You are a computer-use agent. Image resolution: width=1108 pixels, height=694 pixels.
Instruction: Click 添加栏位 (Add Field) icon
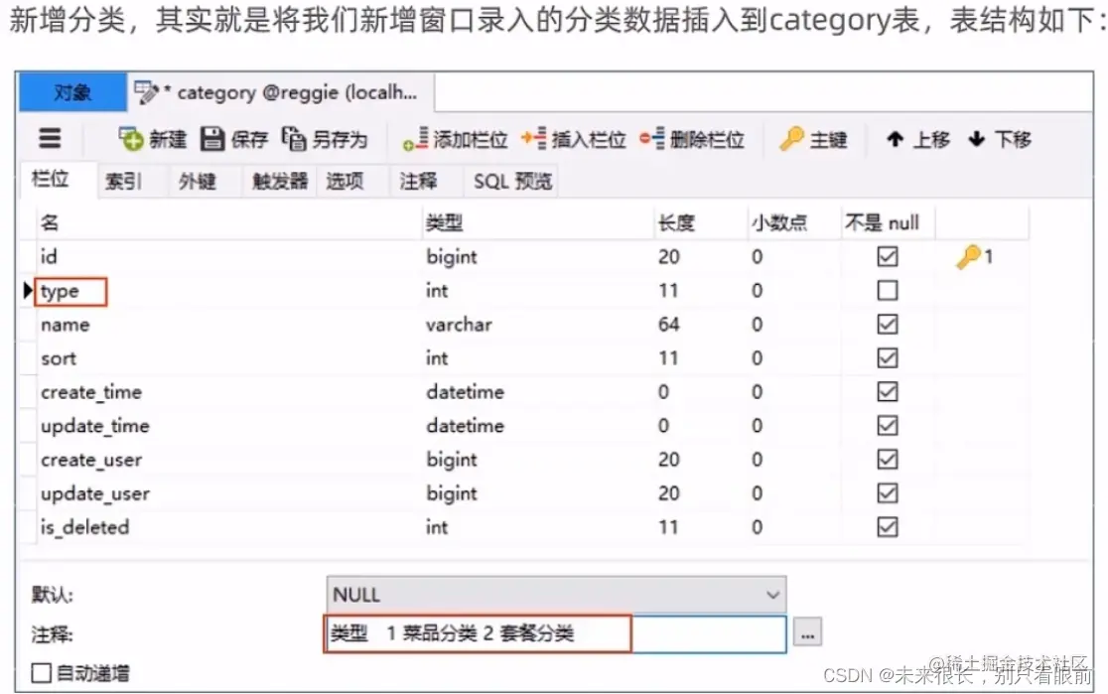click(415, 139)
